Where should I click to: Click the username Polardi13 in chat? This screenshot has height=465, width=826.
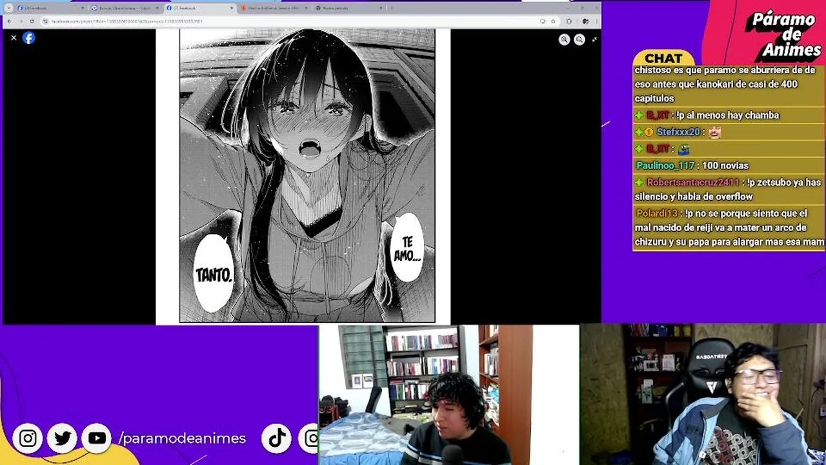[x=657, y=213]
